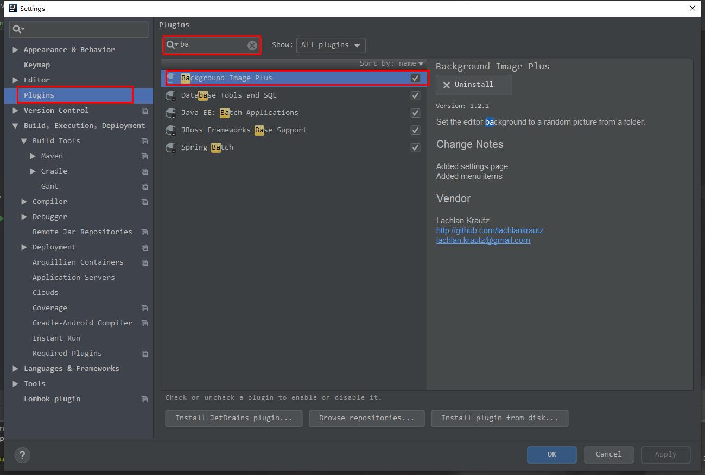Click project-level icon beside Version Control

click(144, 111)
